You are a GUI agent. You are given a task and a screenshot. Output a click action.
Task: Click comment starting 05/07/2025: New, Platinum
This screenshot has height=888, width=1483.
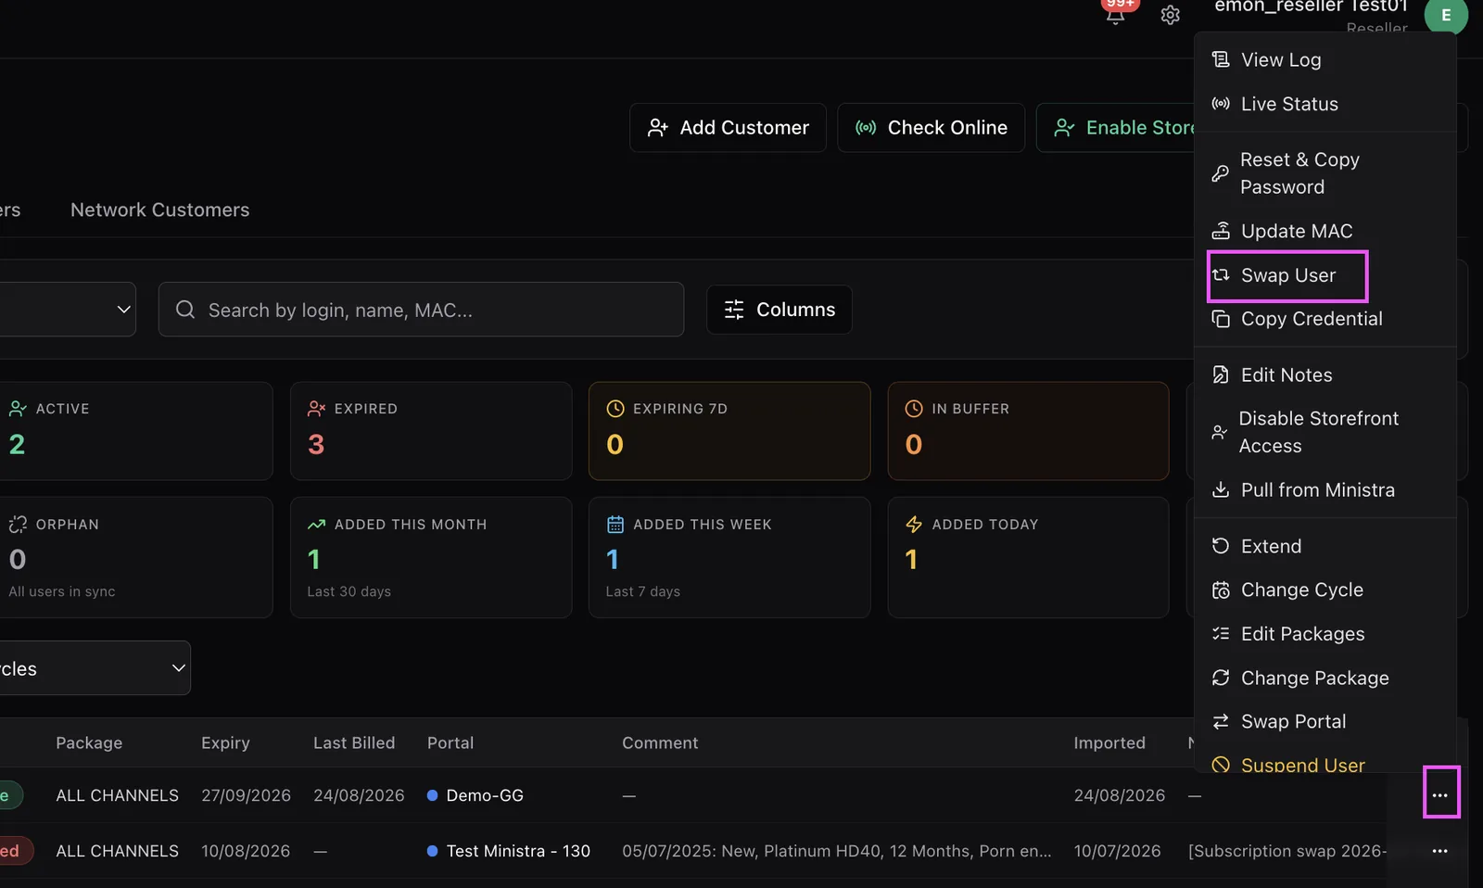(x=837, y=851)
